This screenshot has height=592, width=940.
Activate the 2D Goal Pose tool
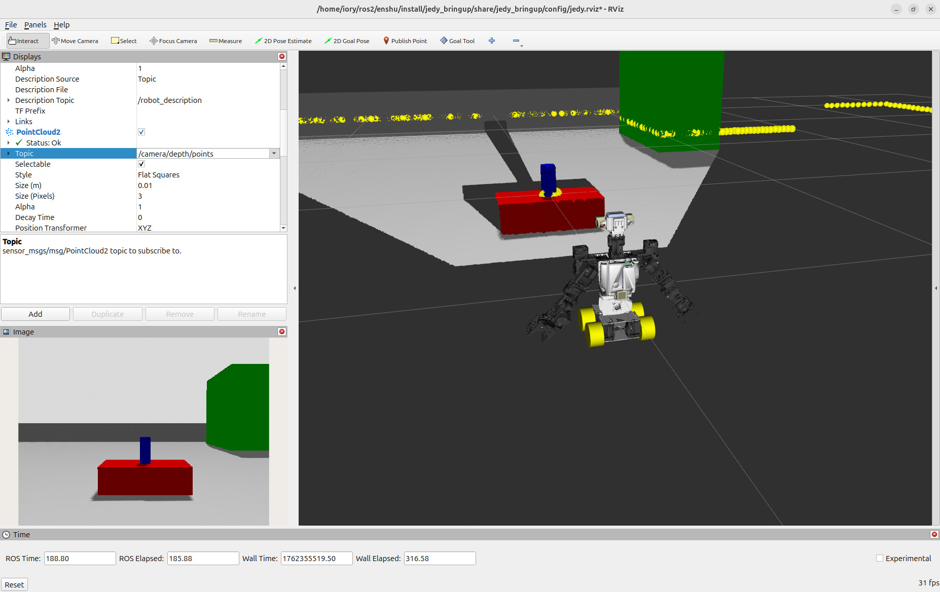(x=347, y=41)
